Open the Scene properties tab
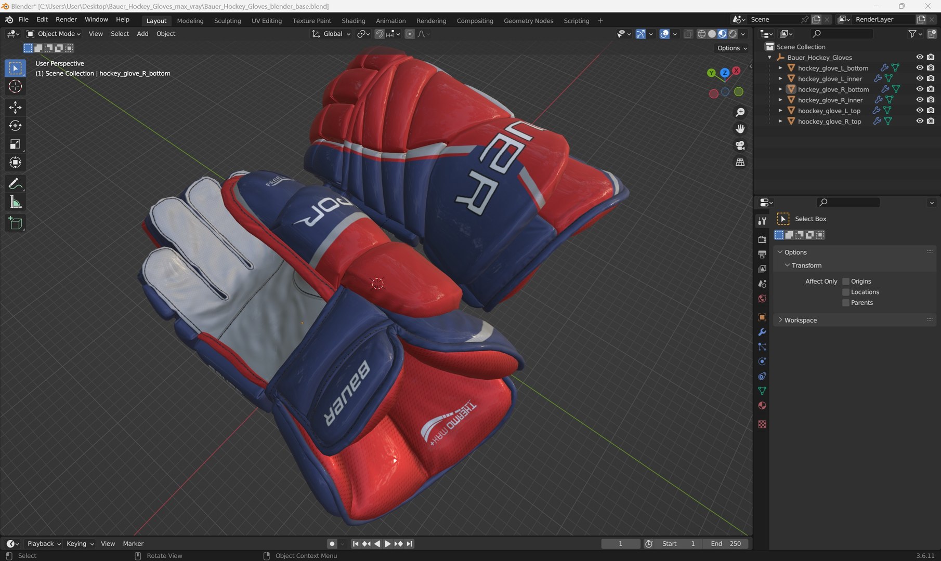 762,284
